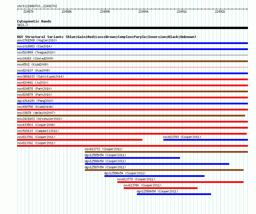Open nsv499758 (Kidd2010b) label

(x=35, y=107)
